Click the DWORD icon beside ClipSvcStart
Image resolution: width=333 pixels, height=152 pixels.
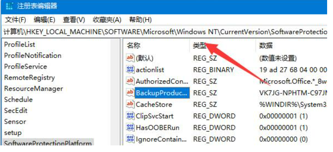coord(130,116)
